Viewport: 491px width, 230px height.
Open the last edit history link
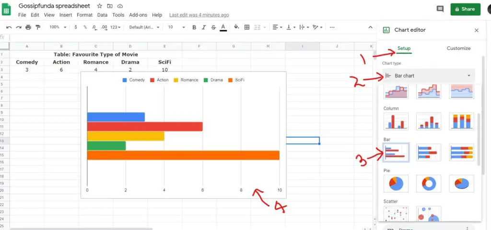[x=199, y=15]
